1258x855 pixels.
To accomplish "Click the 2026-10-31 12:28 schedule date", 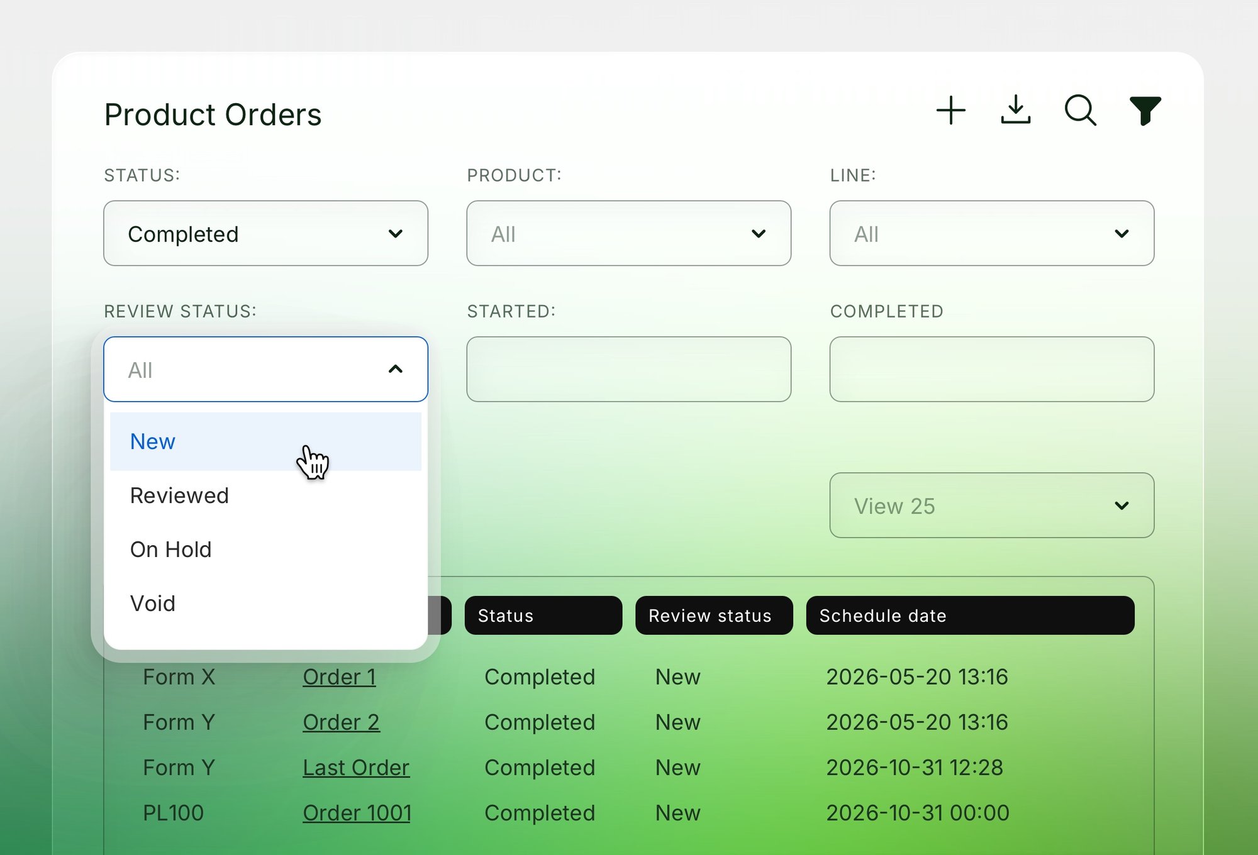I will point(915,768).
